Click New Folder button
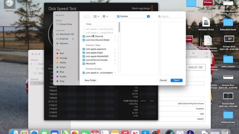This screenshot has width=239, height=134. point(90,80)
